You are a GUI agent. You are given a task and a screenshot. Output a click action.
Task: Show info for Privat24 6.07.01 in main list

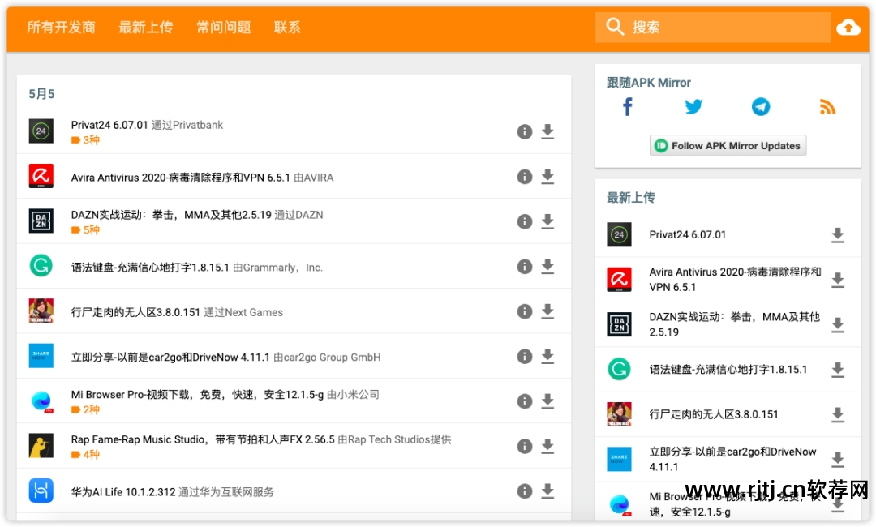tap(524, 131)
